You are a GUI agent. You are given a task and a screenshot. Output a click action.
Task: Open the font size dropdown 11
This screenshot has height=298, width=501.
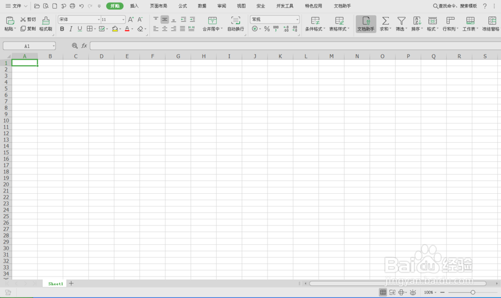click(123, 20)
